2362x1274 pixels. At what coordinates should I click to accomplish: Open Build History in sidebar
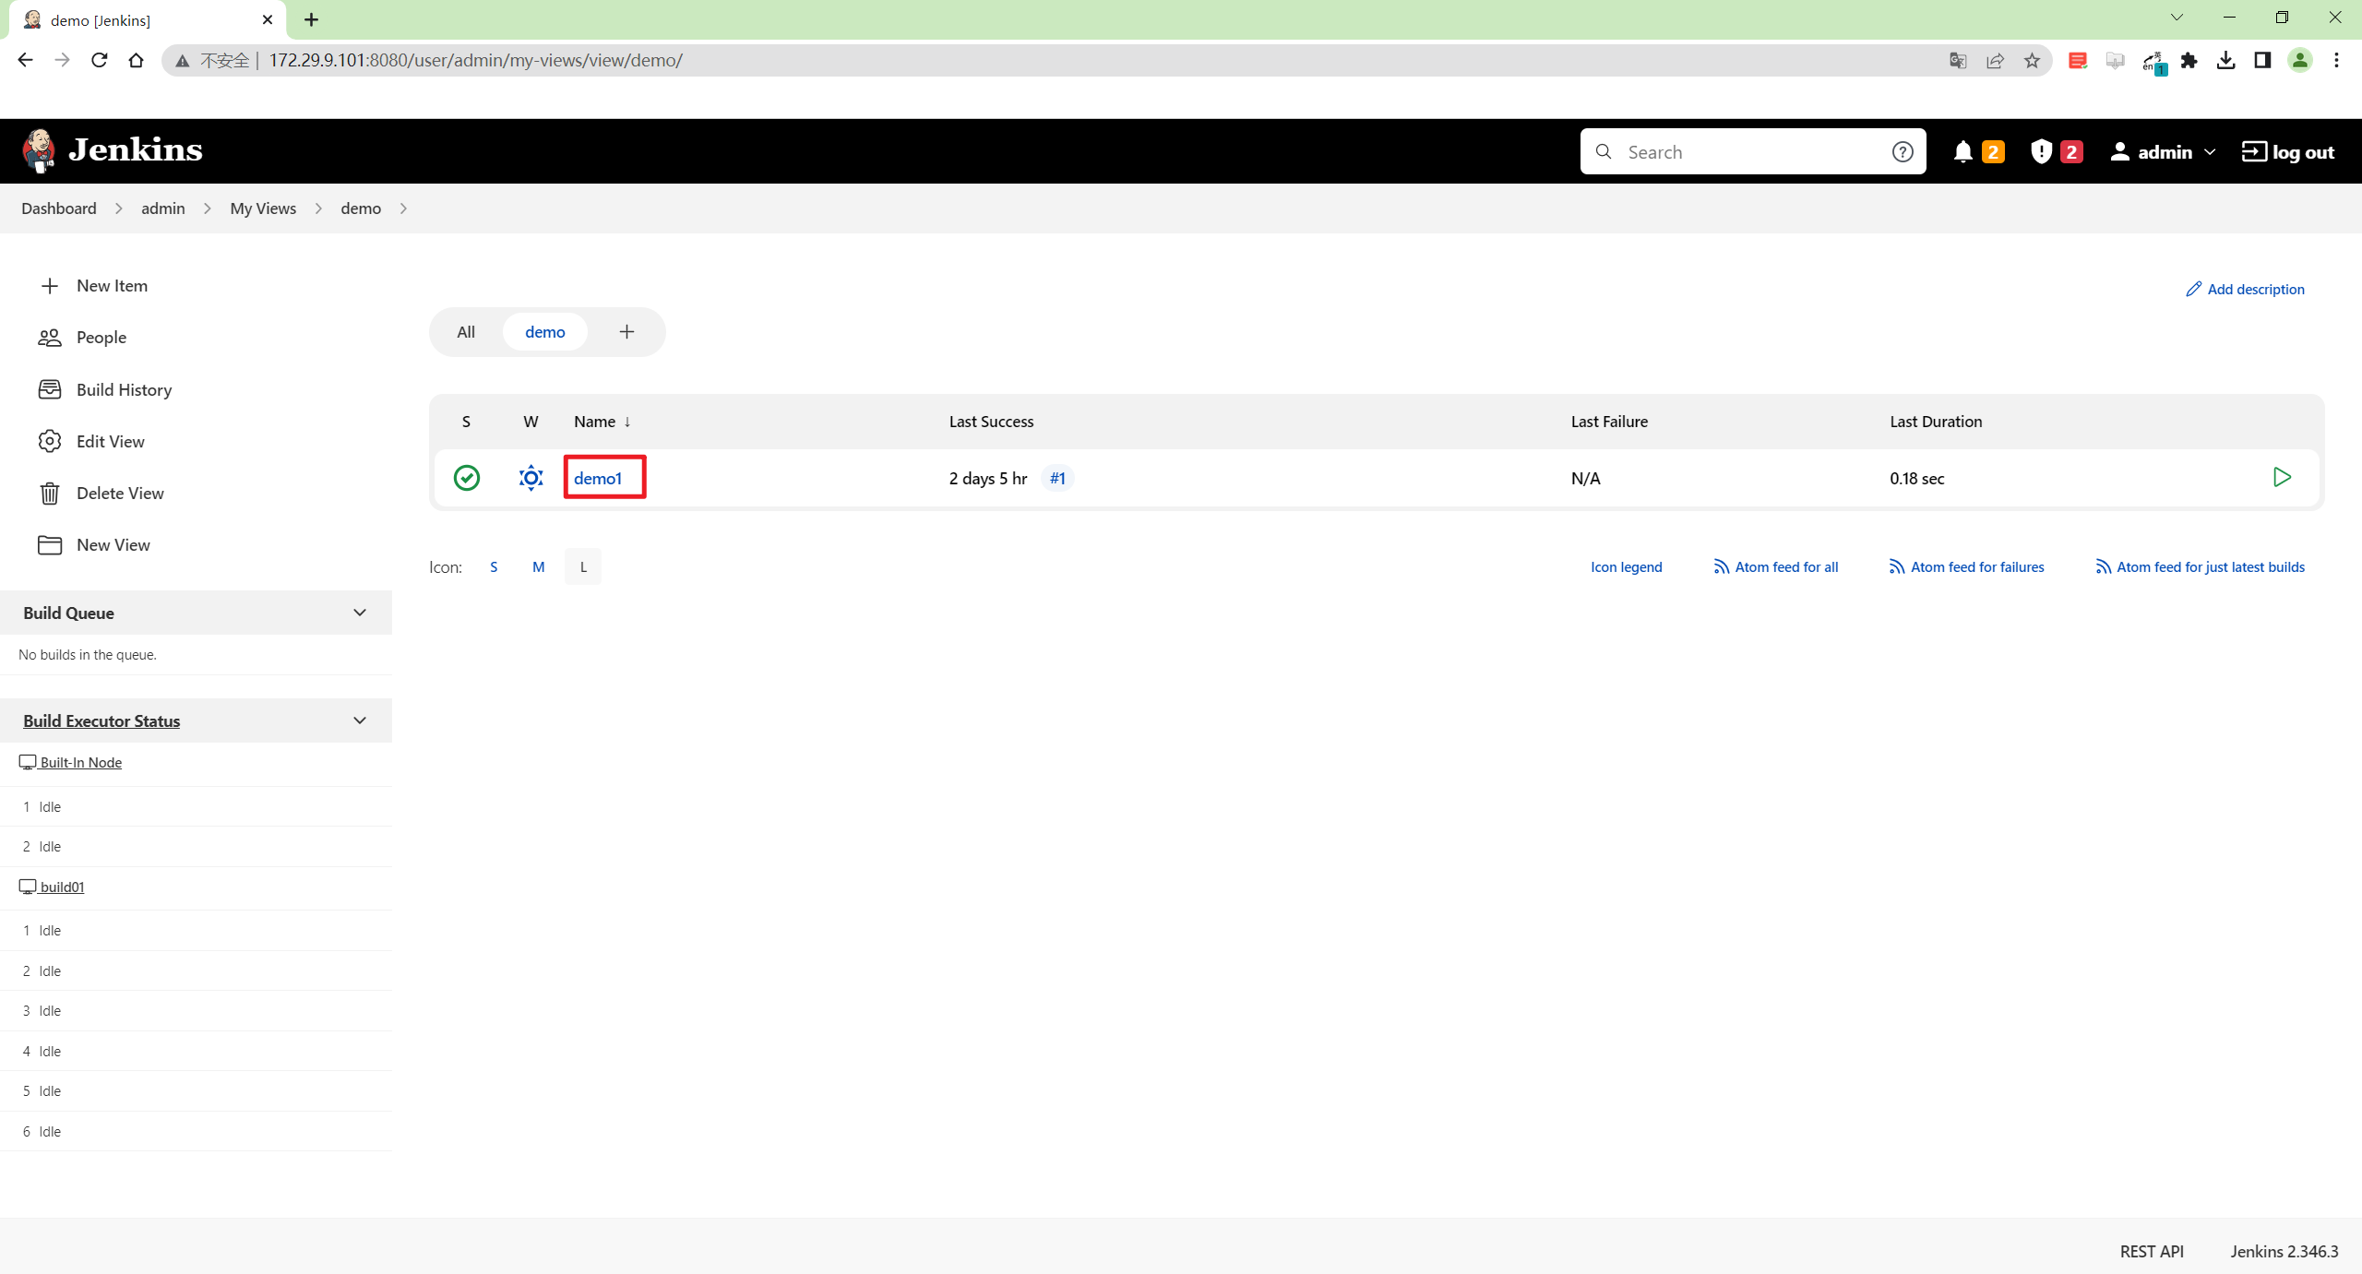coord(104,390)
